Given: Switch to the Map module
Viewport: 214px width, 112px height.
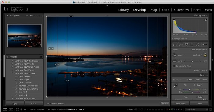Looking at the screenshot, I should click(154, 10).
